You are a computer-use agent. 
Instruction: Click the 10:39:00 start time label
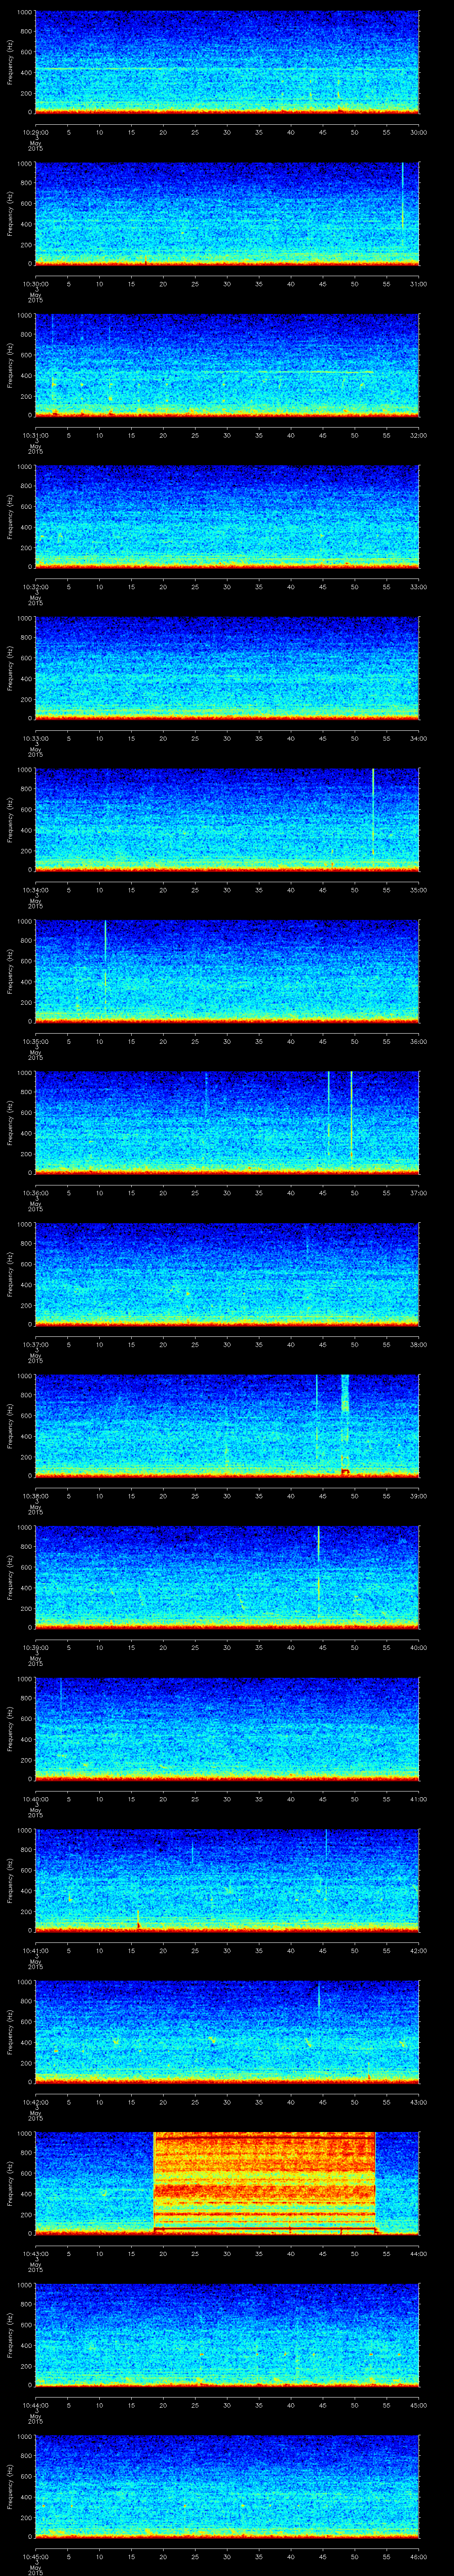(36, 1647)
